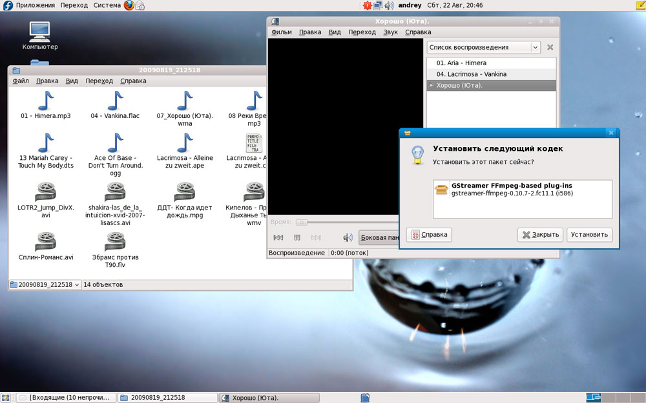Click the system volume icon in top panel
Viewport: 646px width, 403px height.
pyautogui.click(x=390, y=6)
